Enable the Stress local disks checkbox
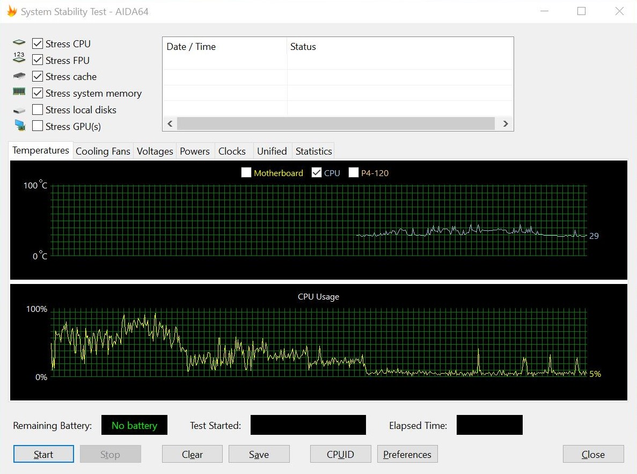Screen dimensions: 637x474 pos(38,110)
